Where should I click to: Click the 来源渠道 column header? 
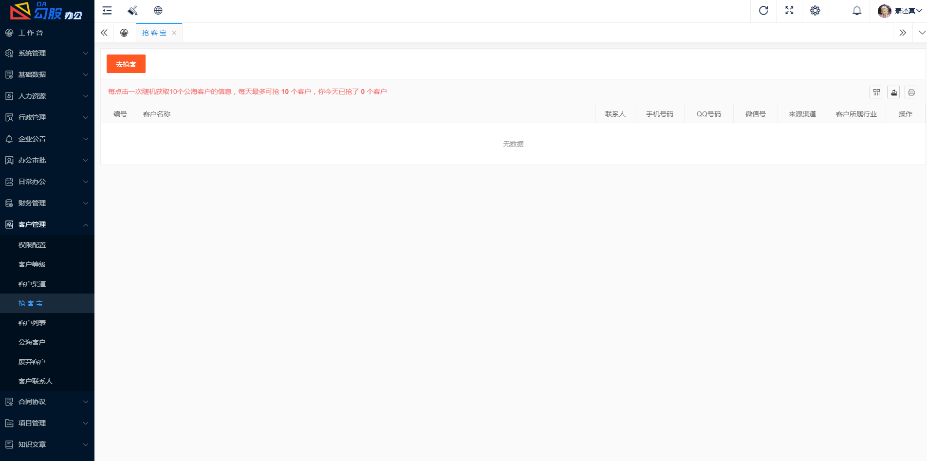tap(802, 114)
